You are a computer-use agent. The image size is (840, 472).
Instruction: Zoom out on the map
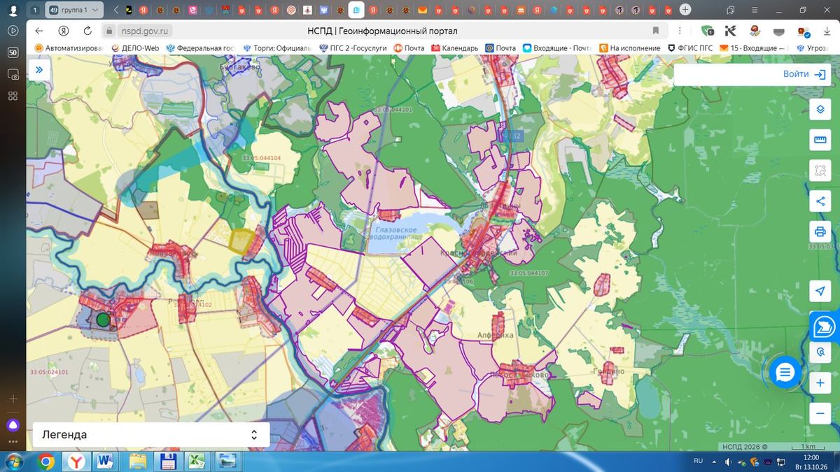pyautogui.click(x=820, y=413)
